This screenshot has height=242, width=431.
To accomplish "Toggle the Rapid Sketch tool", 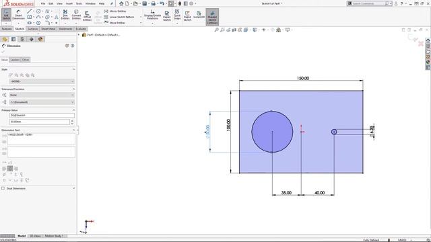I will coord(187,16).
